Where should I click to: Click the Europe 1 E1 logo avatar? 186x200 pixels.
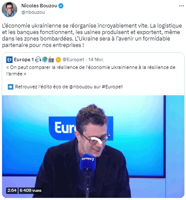9,59
